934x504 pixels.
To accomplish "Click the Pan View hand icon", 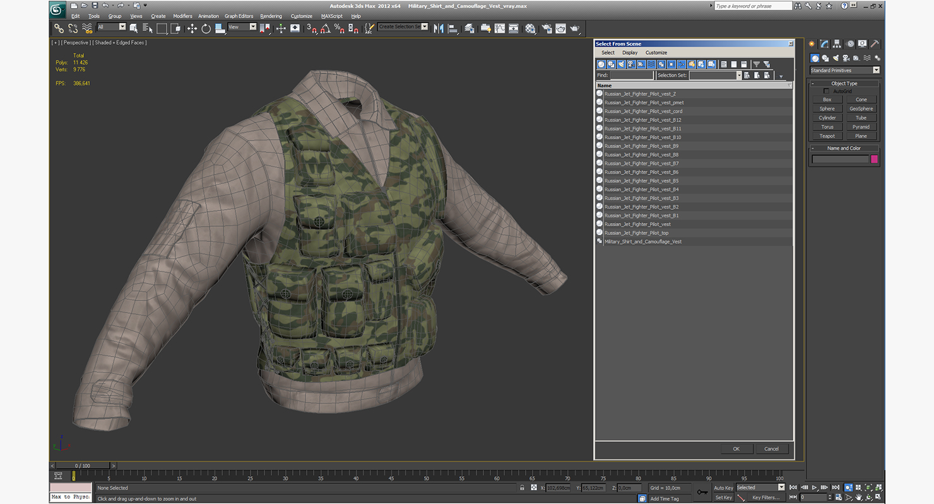I will point(858,498).
